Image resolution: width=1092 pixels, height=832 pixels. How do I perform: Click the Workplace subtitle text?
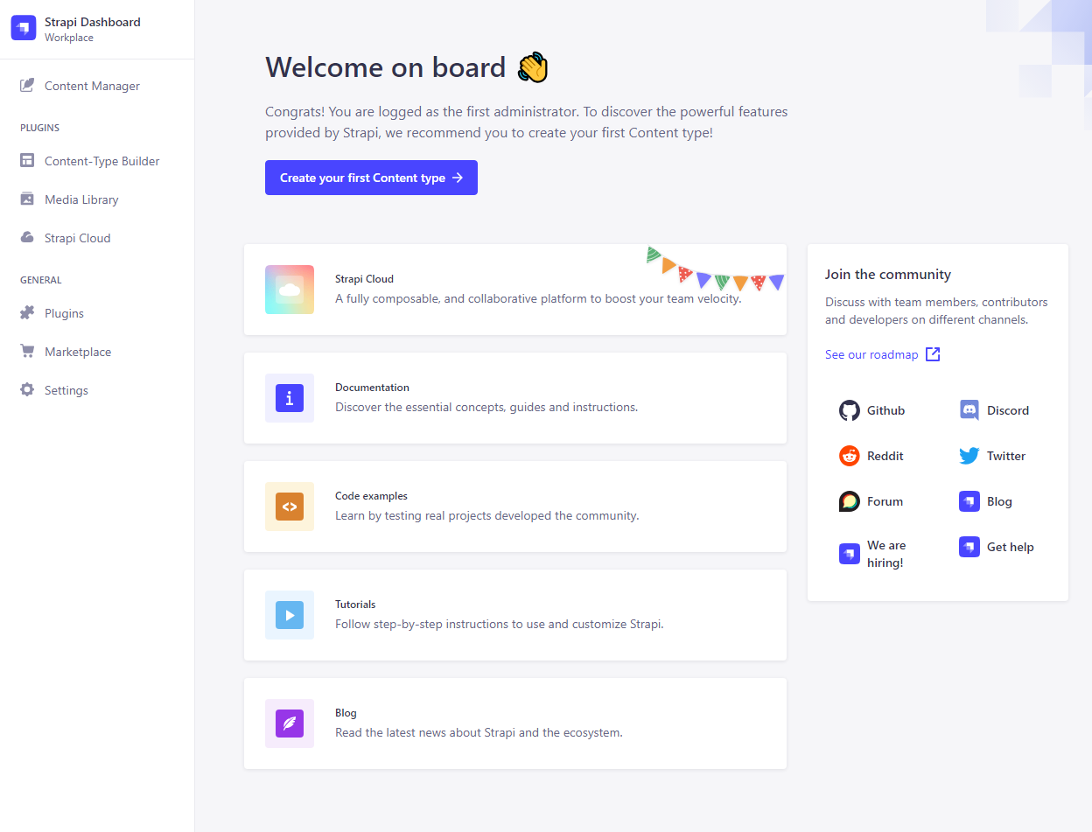tap(69, 38)
